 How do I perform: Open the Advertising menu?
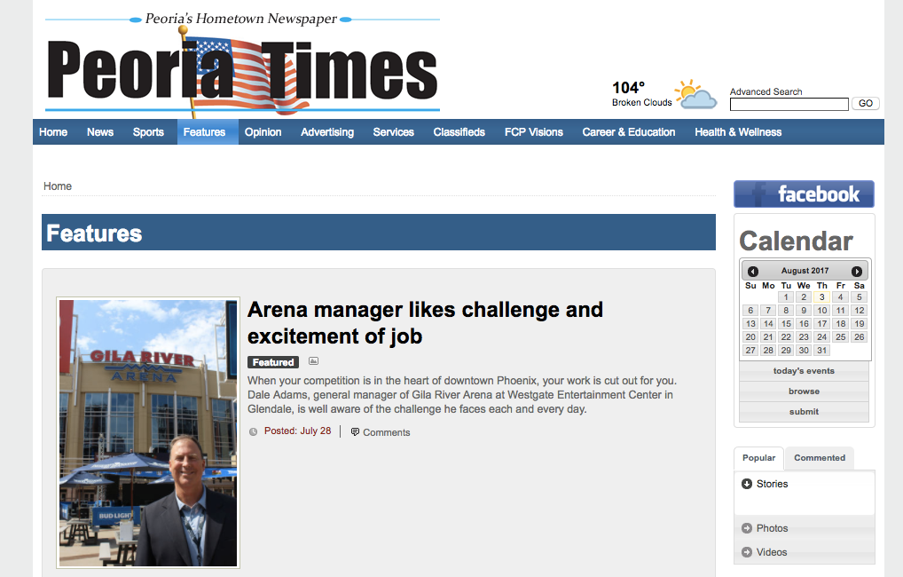[327, 132]
